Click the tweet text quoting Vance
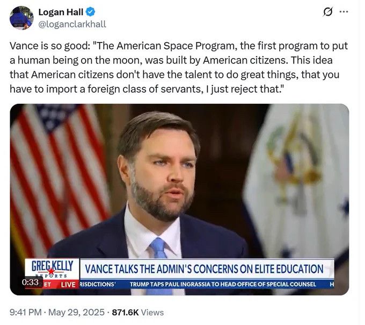 click(179, 67)
